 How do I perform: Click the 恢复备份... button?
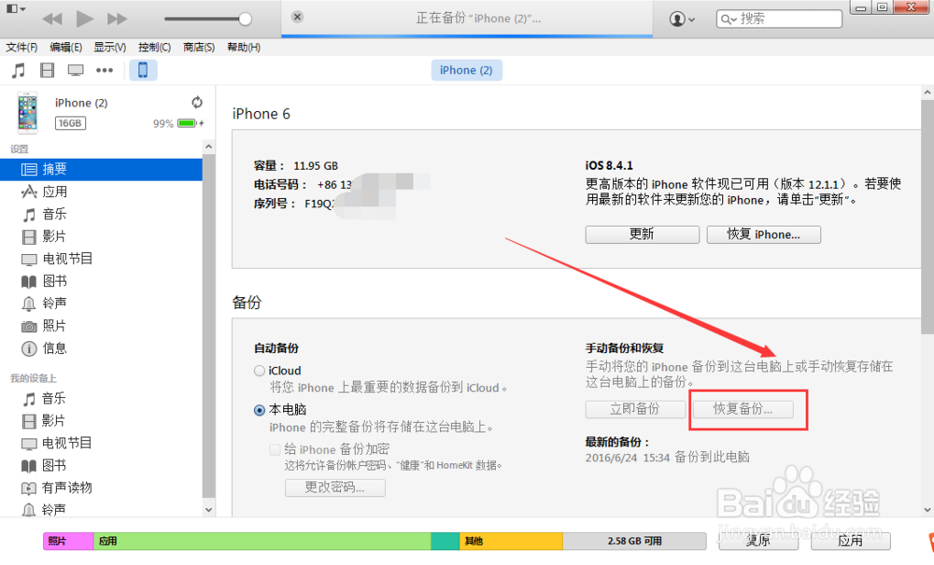(743, 409)
